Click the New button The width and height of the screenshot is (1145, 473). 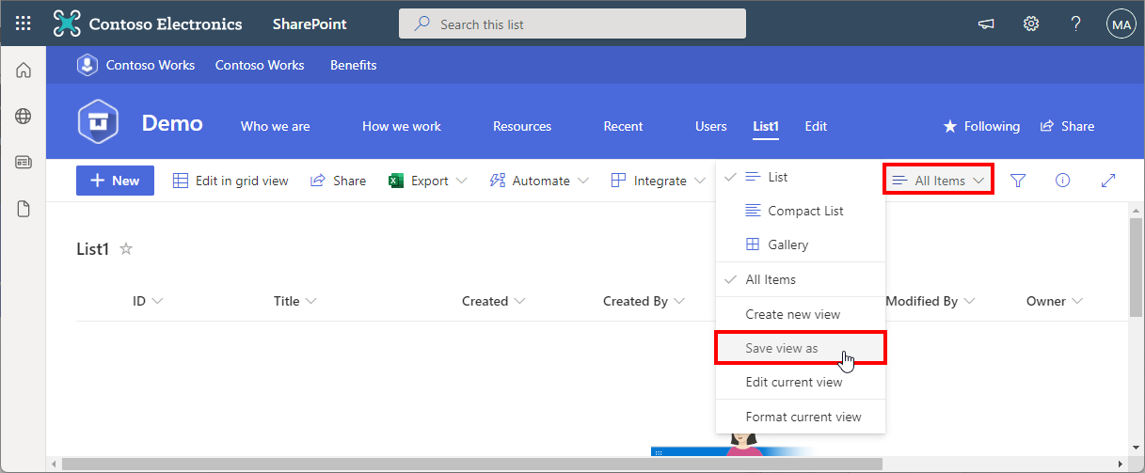point(115,181)
